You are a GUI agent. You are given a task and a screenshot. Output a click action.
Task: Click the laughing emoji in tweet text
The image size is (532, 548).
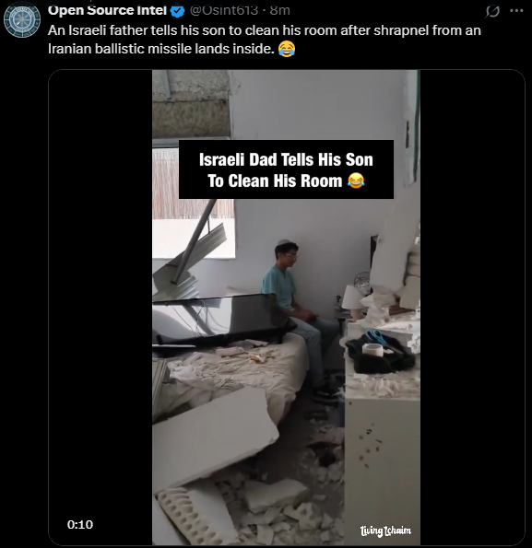tap(287, 49)
